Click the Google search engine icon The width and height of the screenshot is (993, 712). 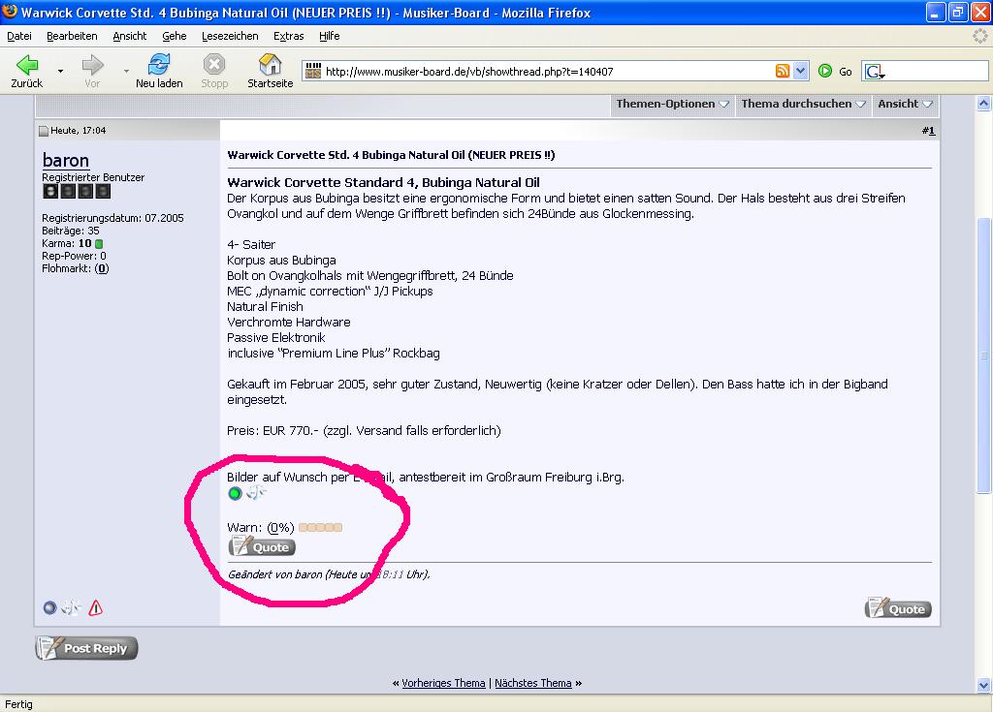pyautogui.click(x=874, y=72)
